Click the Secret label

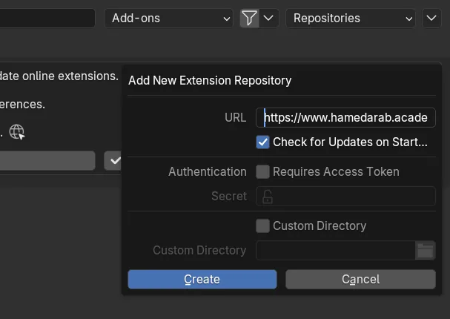point(229,196)
